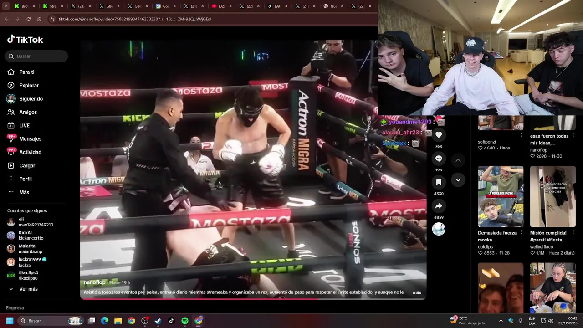Open File Explorer from the taskbar
The width and height of the screenshot is (583, 328).
(x=118, y=321)
